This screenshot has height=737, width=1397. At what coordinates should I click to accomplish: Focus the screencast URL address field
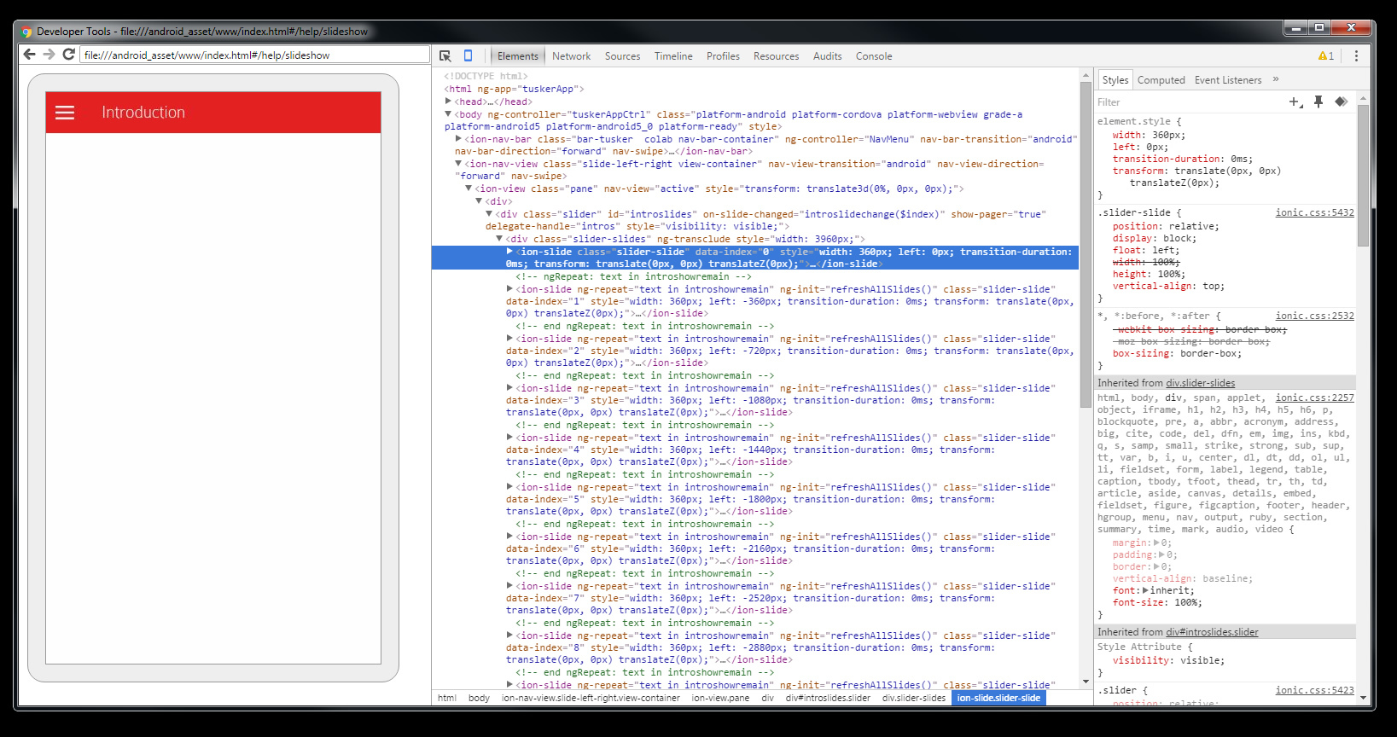pyautogui.click(x=254, y=55)
